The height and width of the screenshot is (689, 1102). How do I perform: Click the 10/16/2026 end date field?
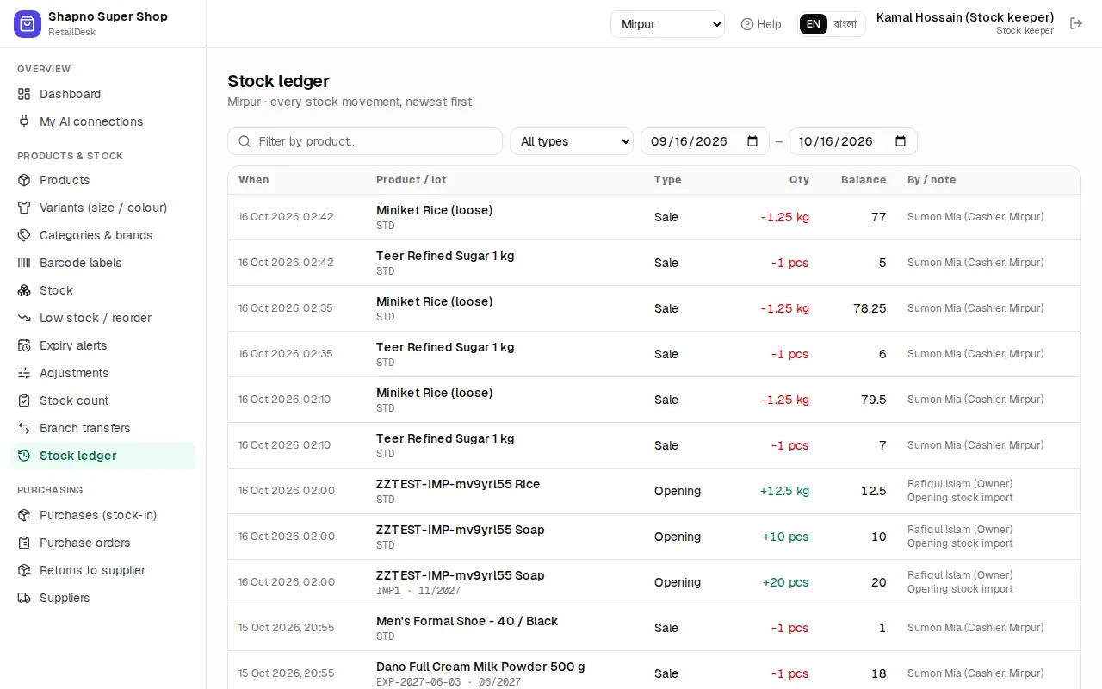tap(852, 141)
